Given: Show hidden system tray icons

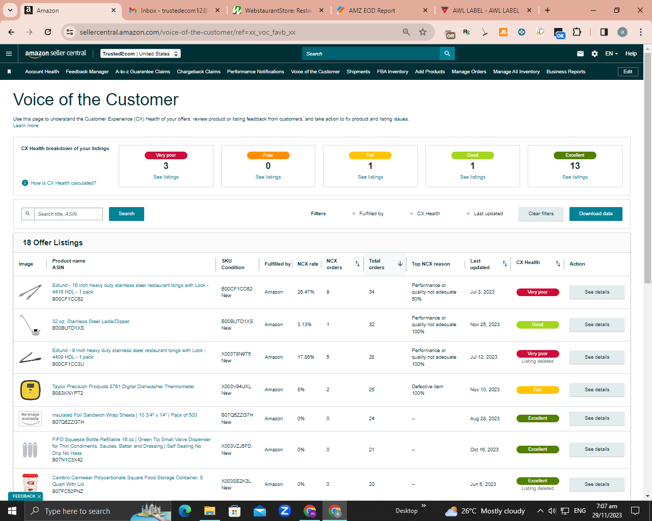Looking at the screenshot, I should (x=540, y=511).
